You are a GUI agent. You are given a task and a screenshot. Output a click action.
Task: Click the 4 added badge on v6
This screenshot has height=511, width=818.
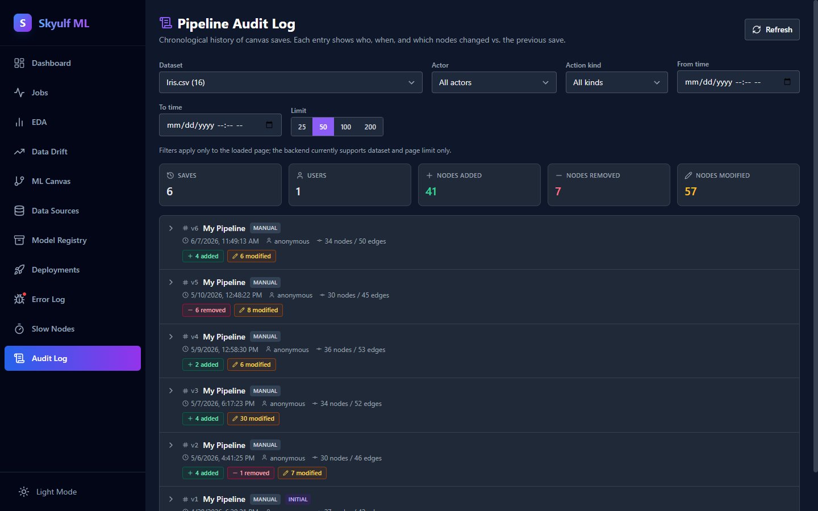point(203,256)
